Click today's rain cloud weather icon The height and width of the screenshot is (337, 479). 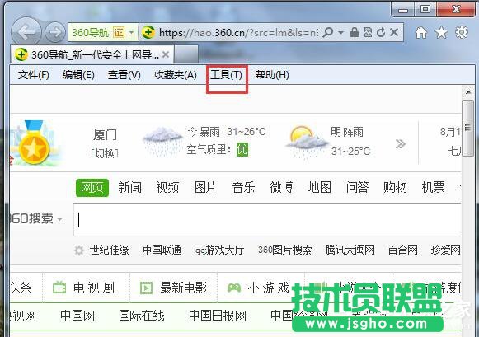(x=162, y=142)
